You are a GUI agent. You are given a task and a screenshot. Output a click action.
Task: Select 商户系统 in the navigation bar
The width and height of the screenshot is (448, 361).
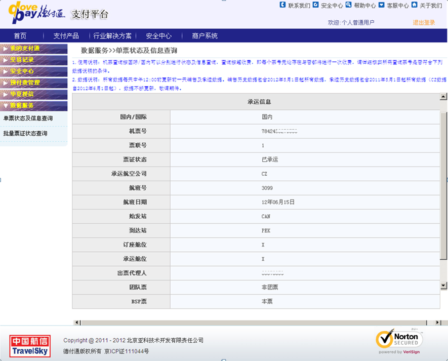click(x=205, y=36)
